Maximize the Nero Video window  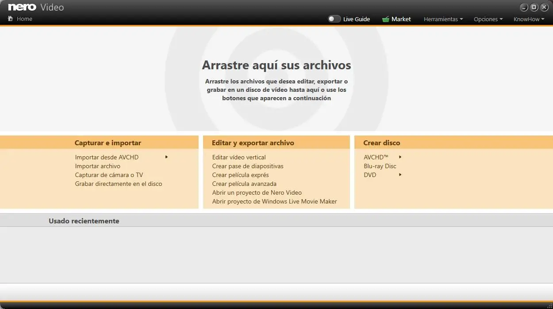click(x=534, y=7)
